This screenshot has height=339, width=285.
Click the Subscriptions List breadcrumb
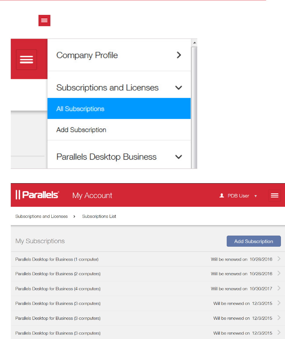pos(99,216)
